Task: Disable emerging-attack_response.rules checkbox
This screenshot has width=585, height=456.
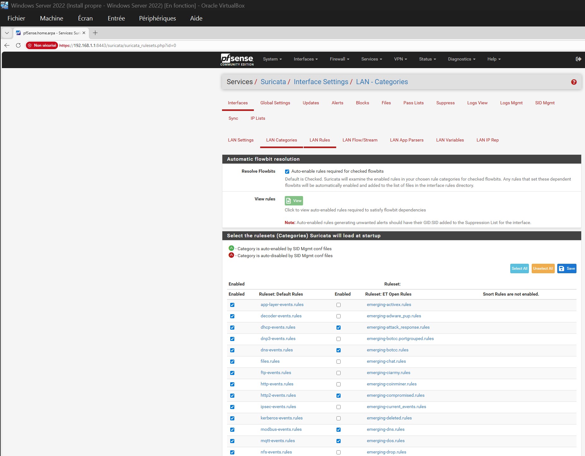Action: click(x=338, y=327)
